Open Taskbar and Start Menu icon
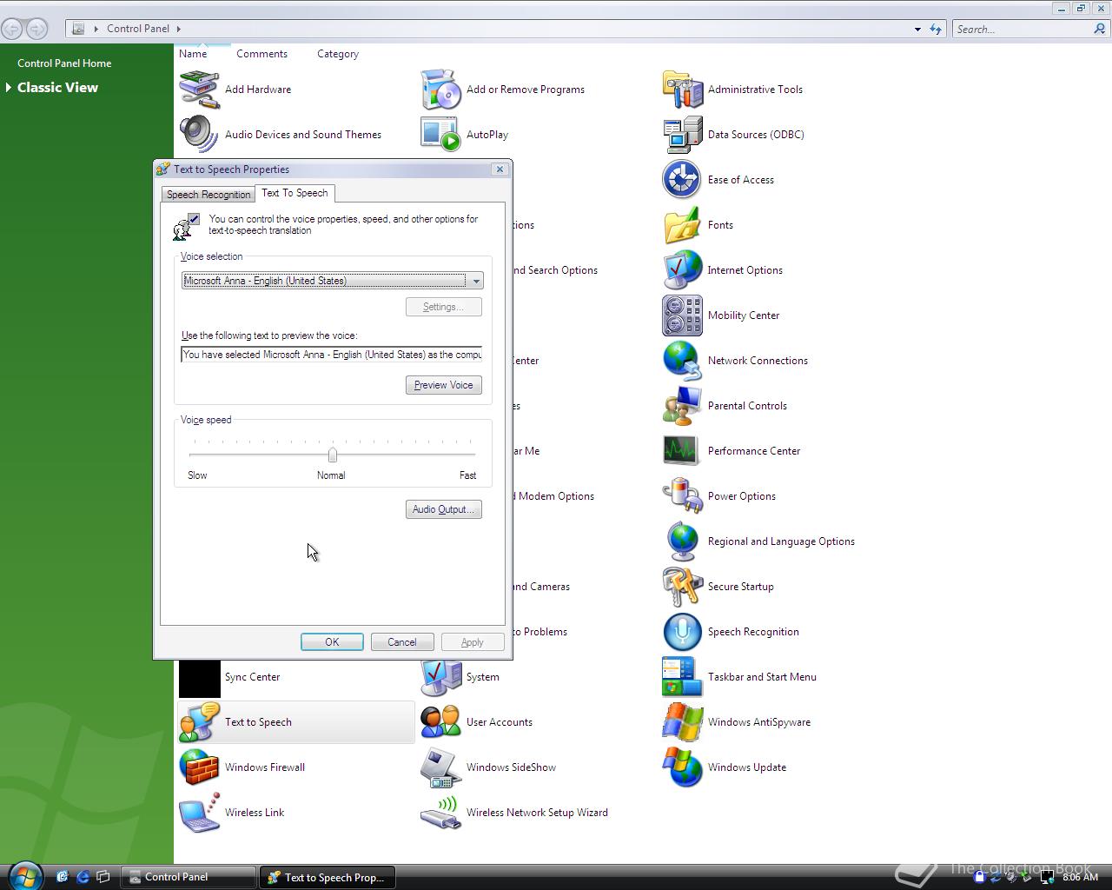The height and width of the screenshot is (890, 1112). [x=682, y=677]
